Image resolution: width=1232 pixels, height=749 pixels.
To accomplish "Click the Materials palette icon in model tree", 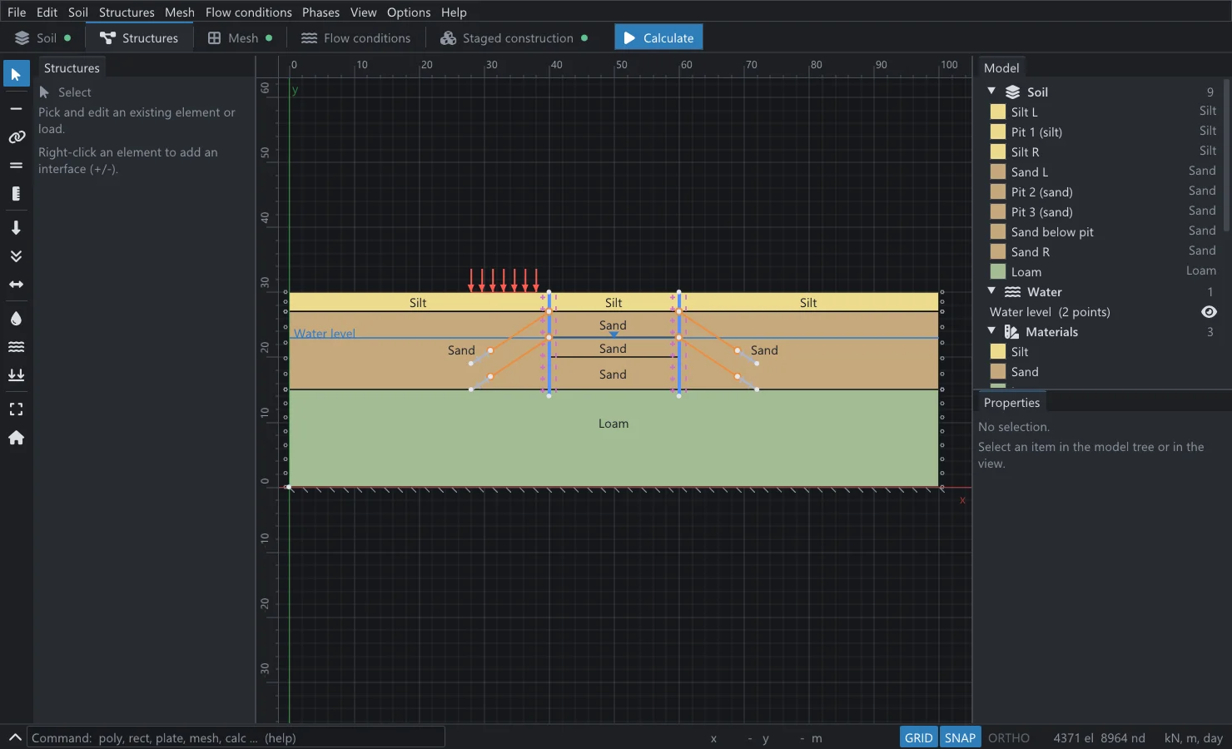I will click(1011, 332).
